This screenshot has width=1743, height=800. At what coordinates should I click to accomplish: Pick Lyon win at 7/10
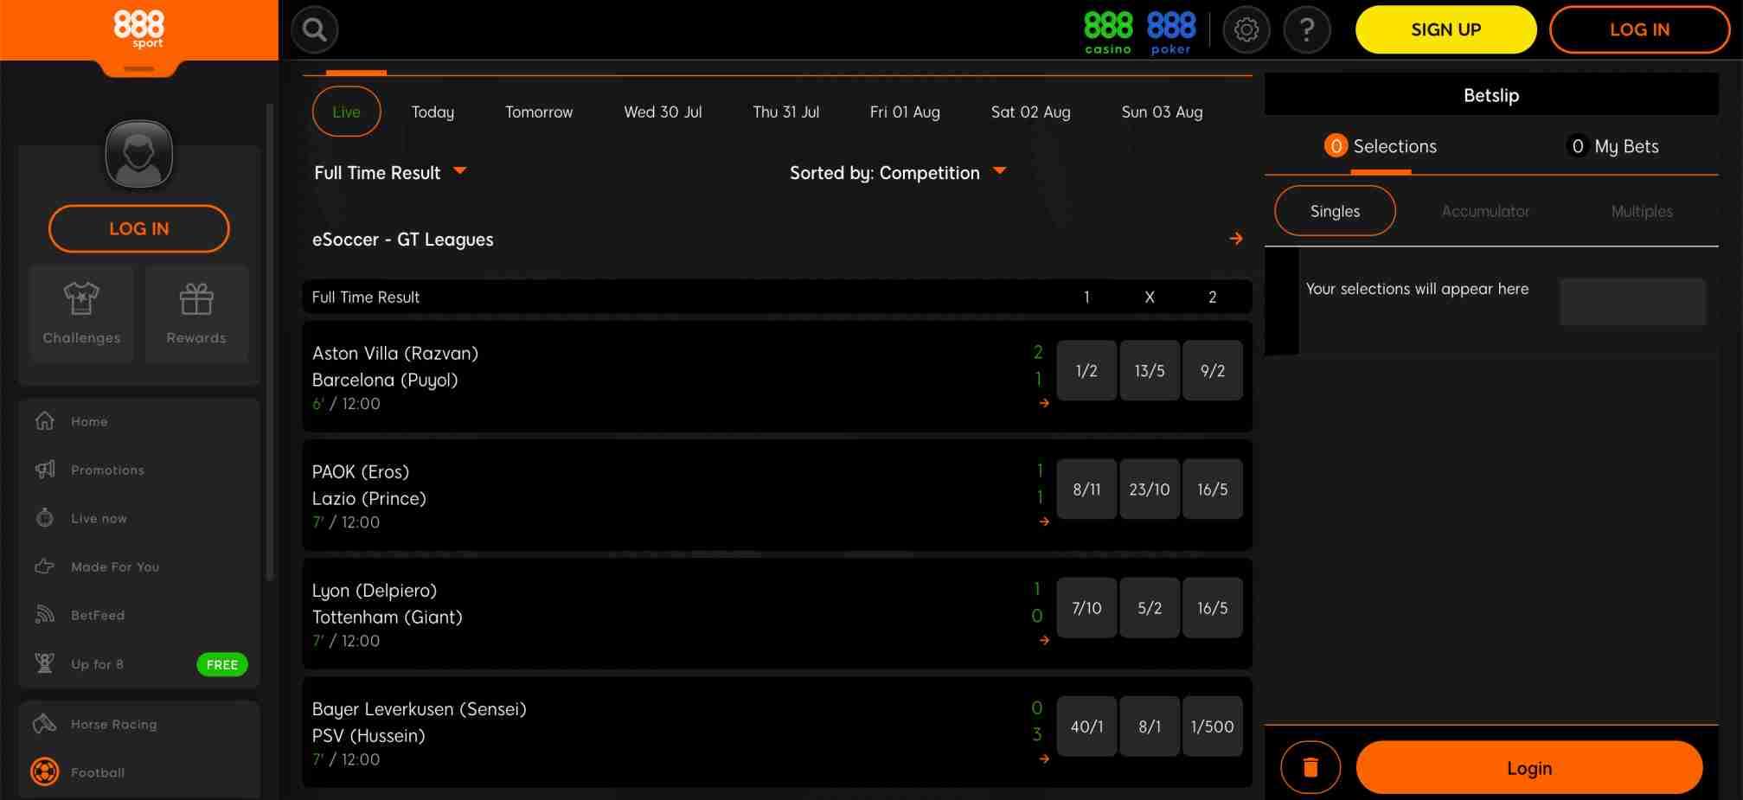coord(1086,607)
